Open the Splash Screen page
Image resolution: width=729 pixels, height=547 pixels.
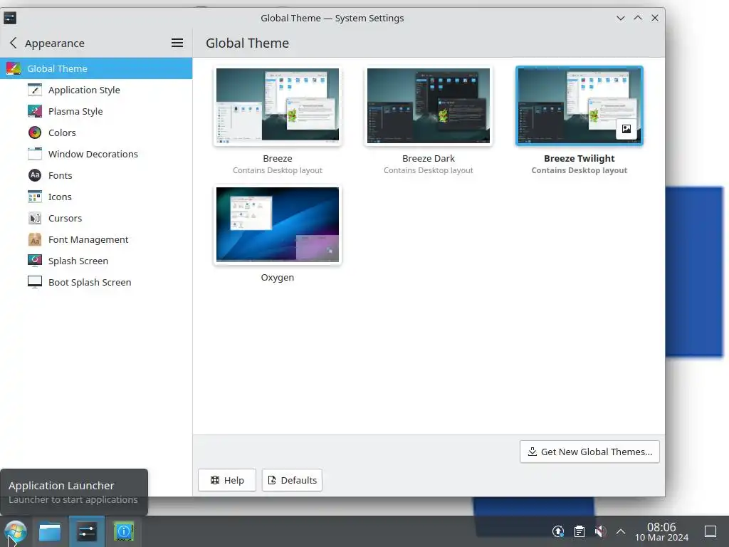point(96,261)
